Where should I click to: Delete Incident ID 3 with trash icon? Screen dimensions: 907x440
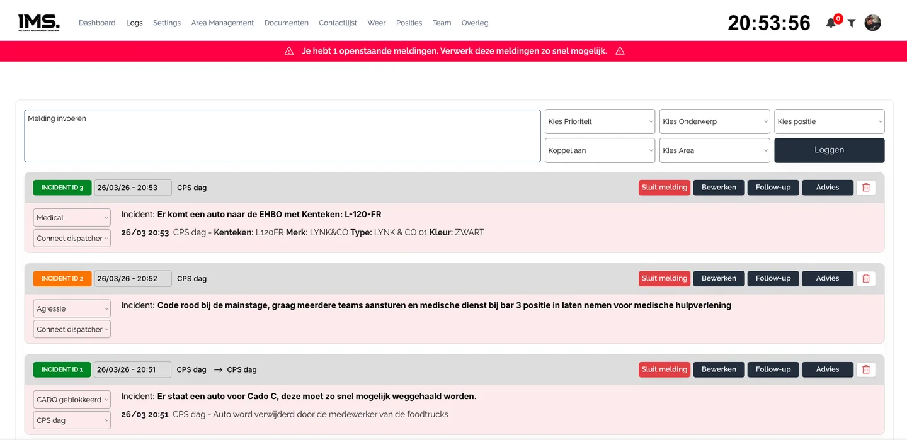coord(865,188)
